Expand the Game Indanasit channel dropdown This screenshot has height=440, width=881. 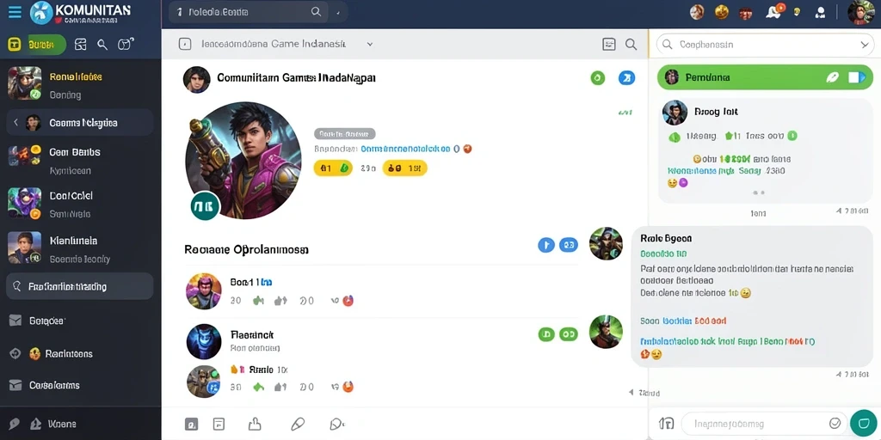[370, 44]
